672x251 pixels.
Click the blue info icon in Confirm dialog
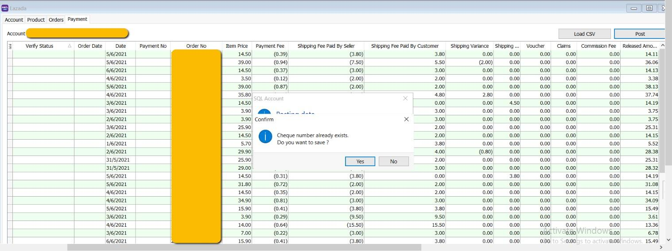[265, 137]
